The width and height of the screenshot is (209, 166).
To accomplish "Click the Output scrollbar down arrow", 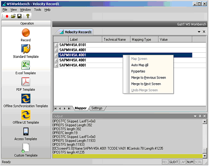I will [205, 156].
